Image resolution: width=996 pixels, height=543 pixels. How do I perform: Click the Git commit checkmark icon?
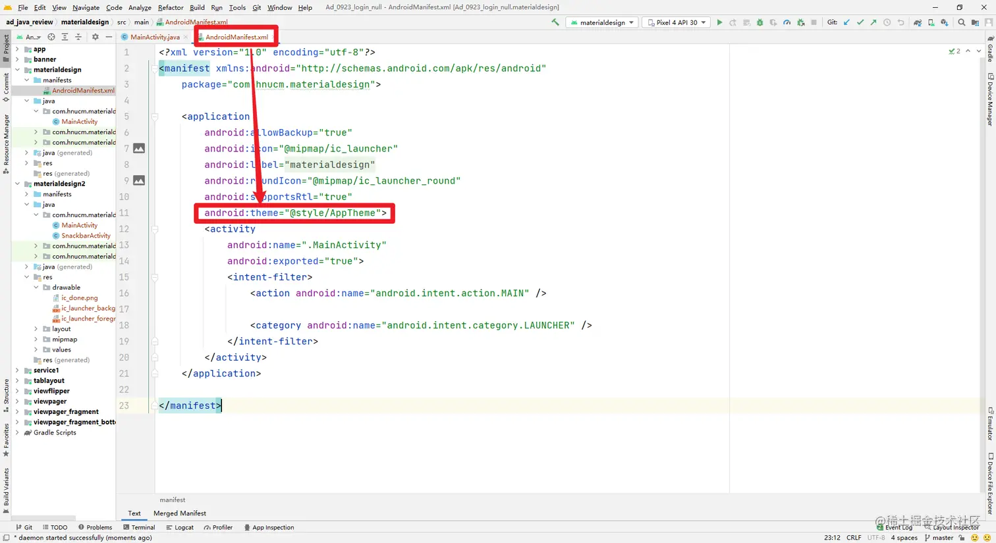[860, 22]
